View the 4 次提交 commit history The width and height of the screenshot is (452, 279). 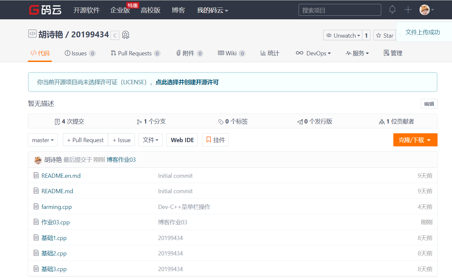coord(69,121)
